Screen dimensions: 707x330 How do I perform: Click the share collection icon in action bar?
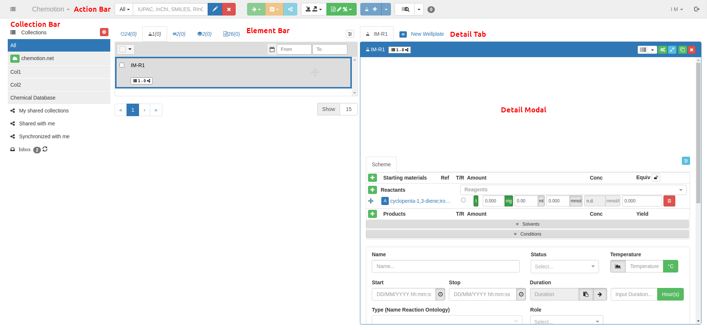pos(290,9)
